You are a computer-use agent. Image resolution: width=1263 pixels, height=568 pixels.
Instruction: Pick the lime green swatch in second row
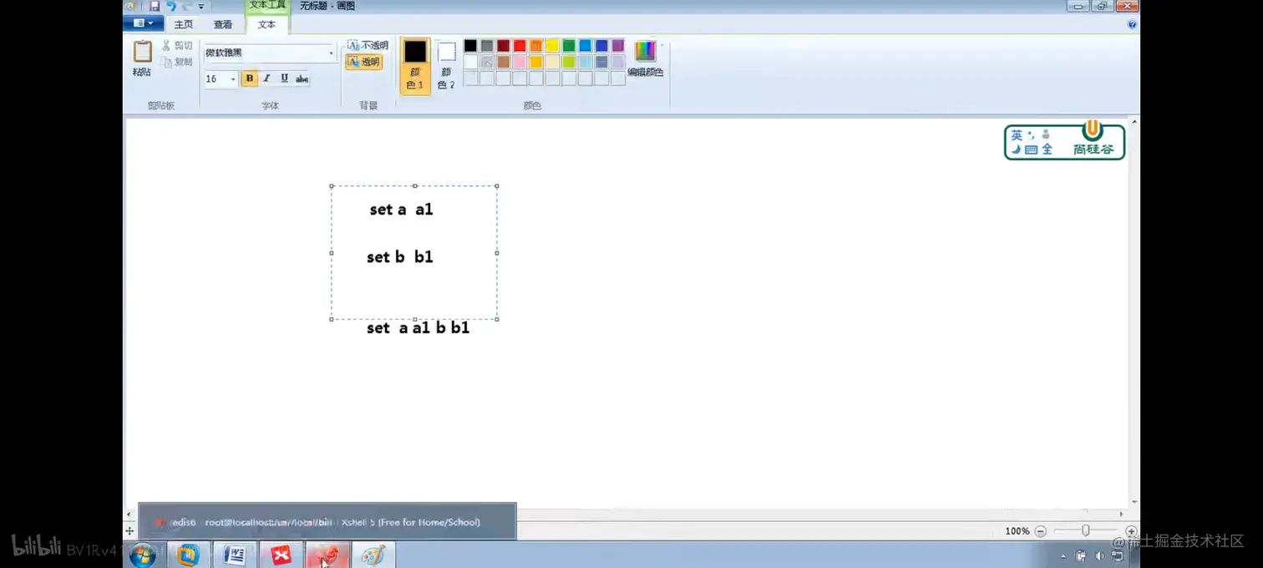tap(569, 62)
